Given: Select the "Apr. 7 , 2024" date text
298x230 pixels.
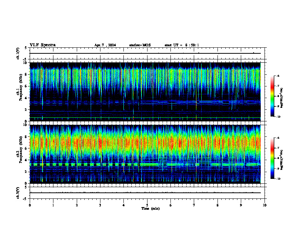Looking at the screenshot, I should pyautogui.click(x=105, y=45).
